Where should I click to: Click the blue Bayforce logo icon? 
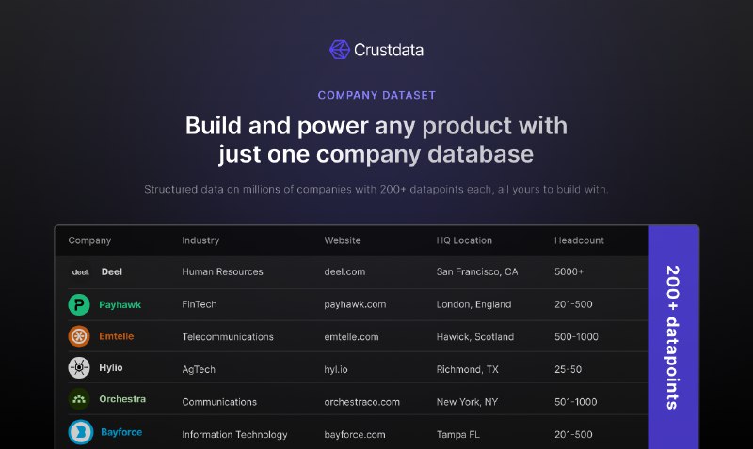80,432
